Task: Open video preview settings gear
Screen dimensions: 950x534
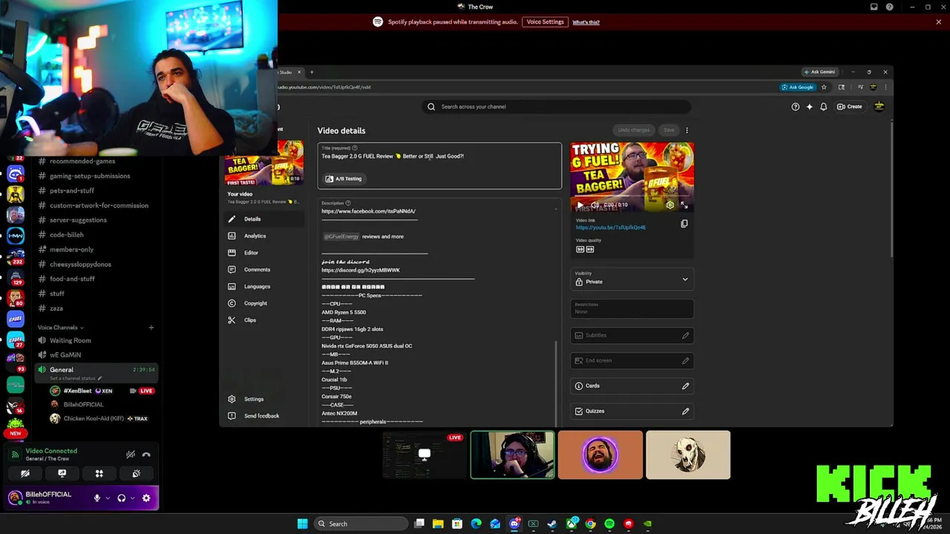Action: [670, 205]
